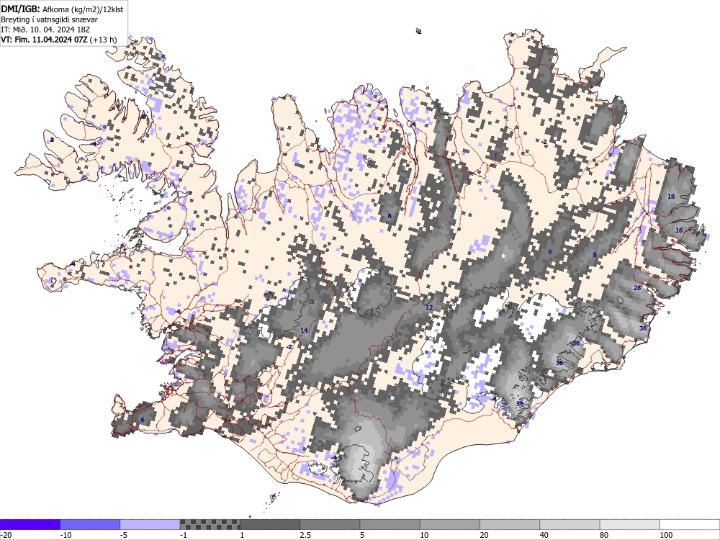Screen dimensions: 720x540
Task: Click the darkest purple -20 to -10 legend swatch
Action: tap(30, 524)
